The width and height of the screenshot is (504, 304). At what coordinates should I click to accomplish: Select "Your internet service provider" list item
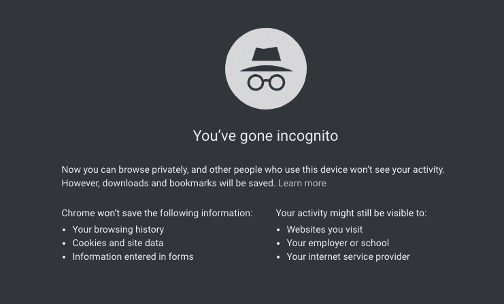coord(348,256)
